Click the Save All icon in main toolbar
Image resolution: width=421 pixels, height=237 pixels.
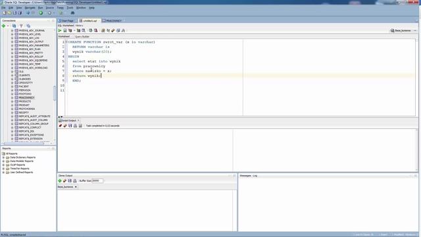pyautogui.click(x=20, y=13)
